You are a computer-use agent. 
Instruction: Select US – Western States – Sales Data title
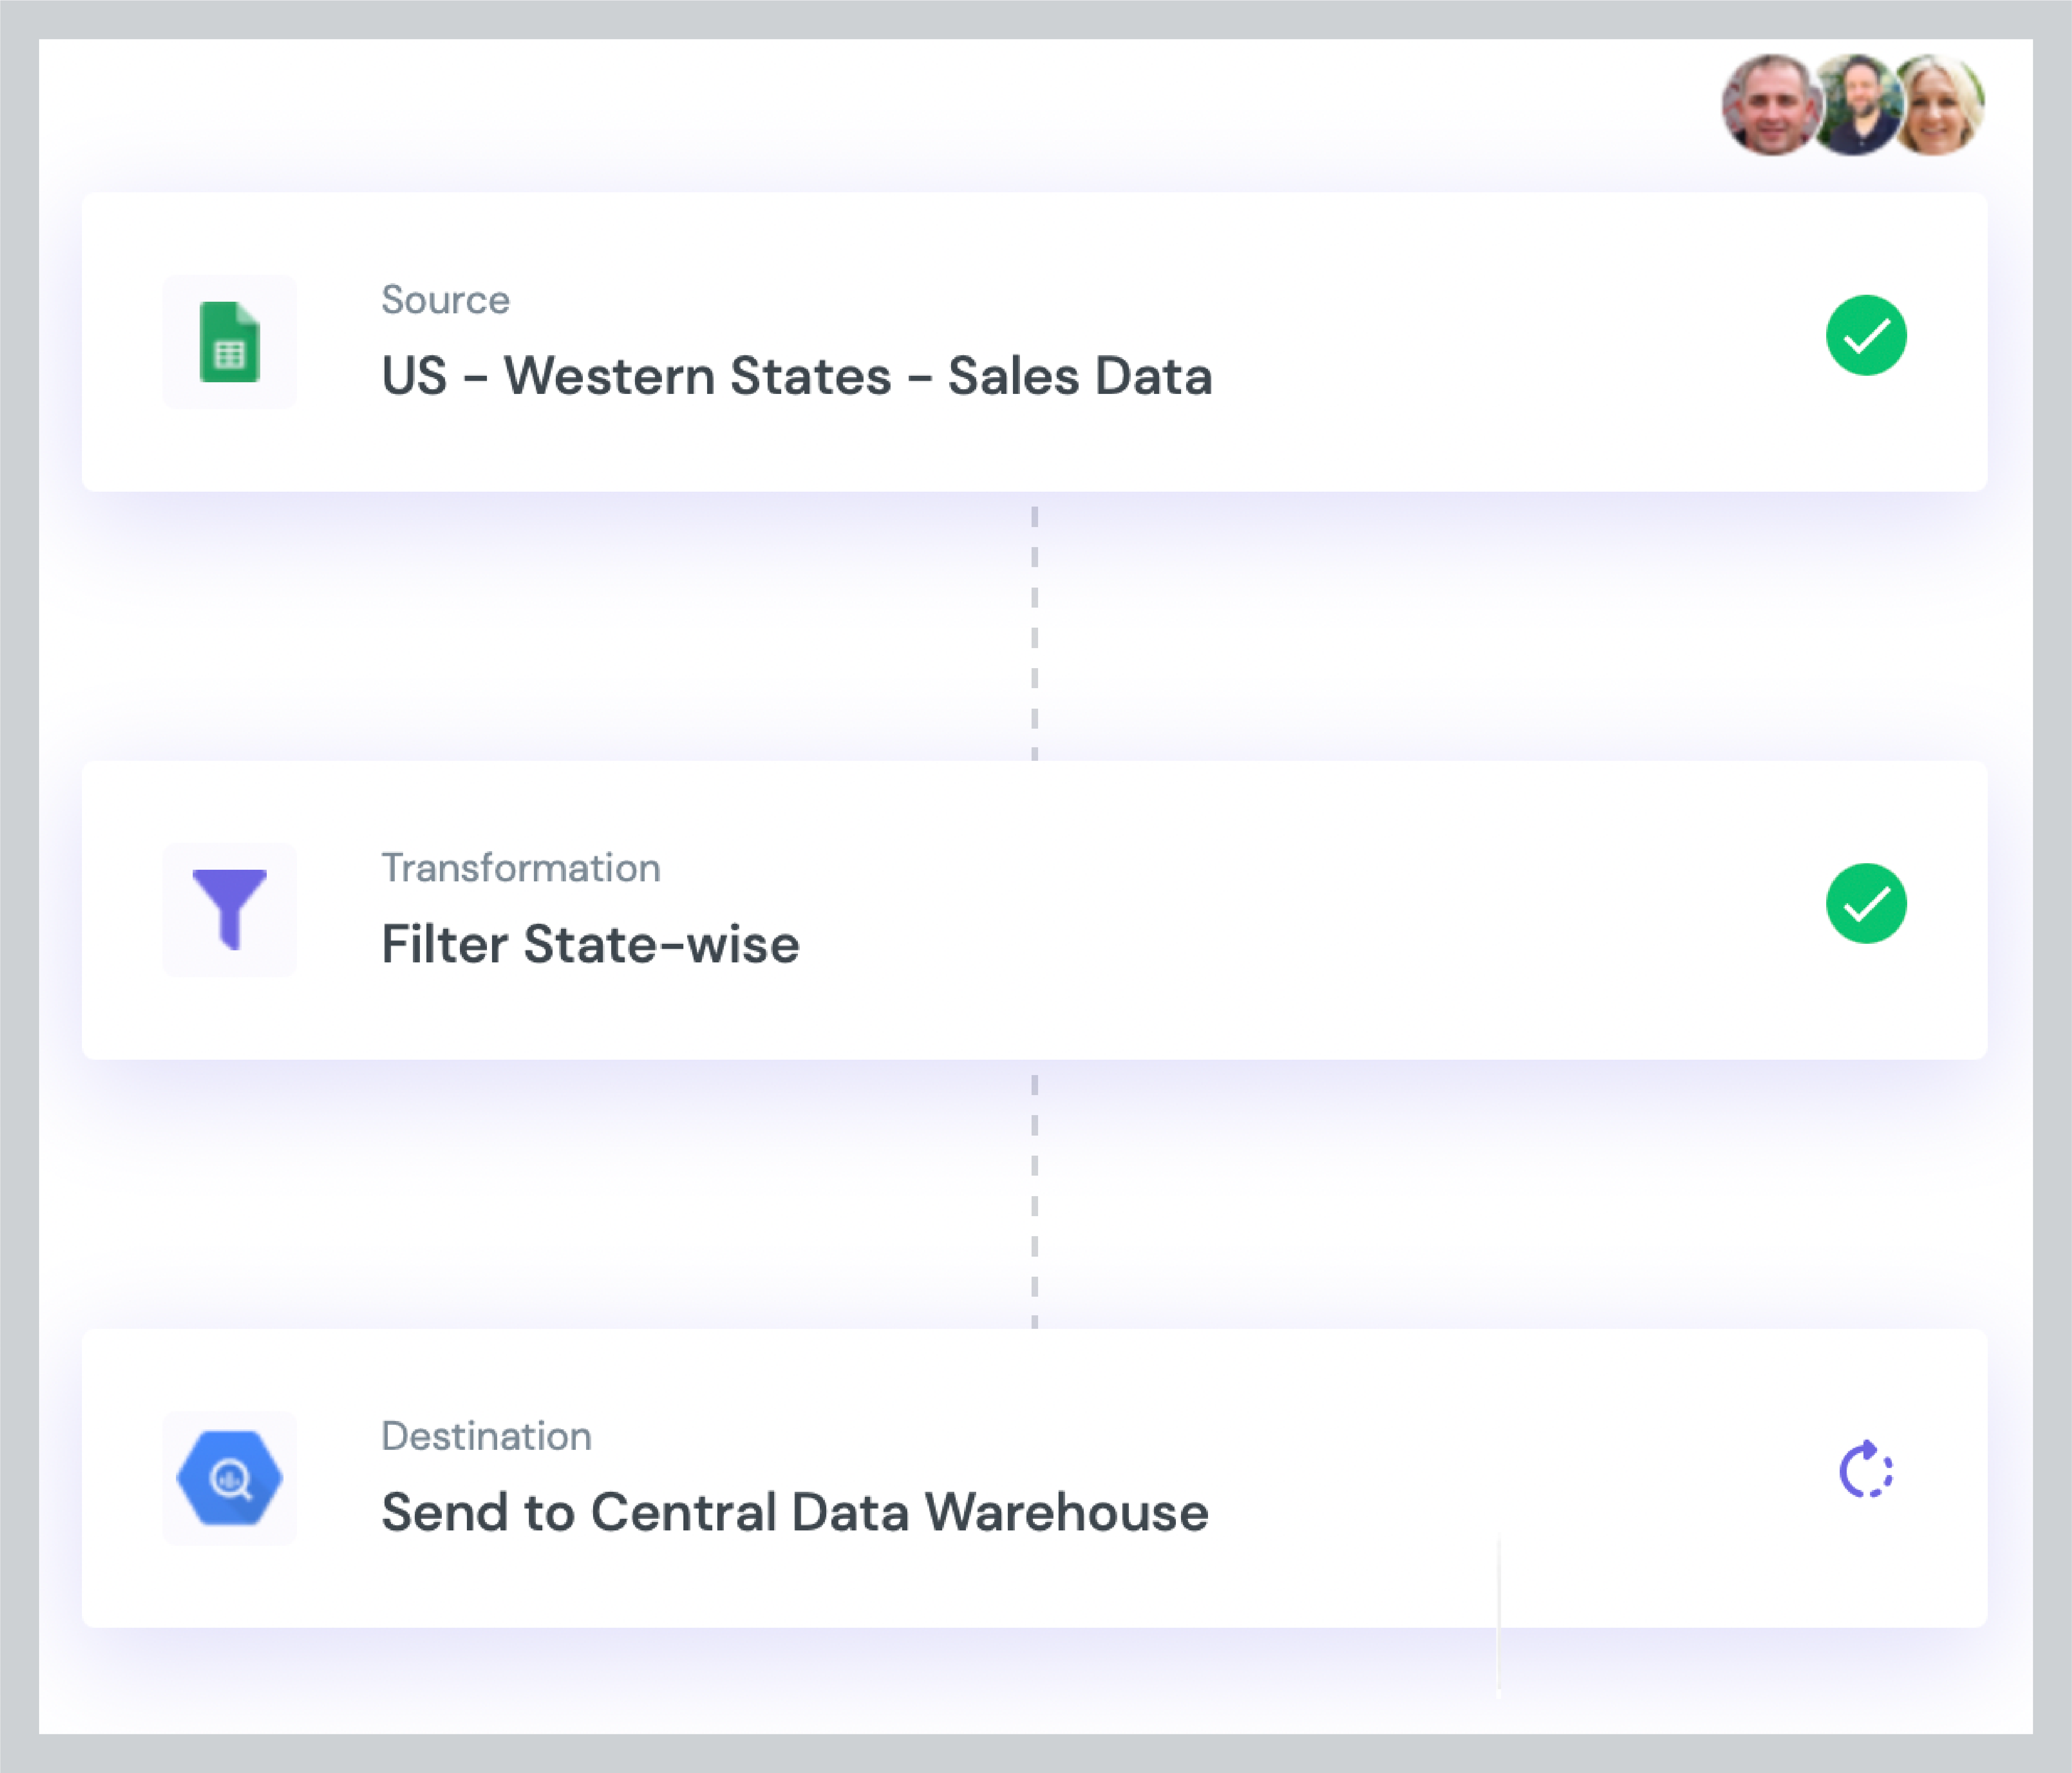click(x=797, y=377)
